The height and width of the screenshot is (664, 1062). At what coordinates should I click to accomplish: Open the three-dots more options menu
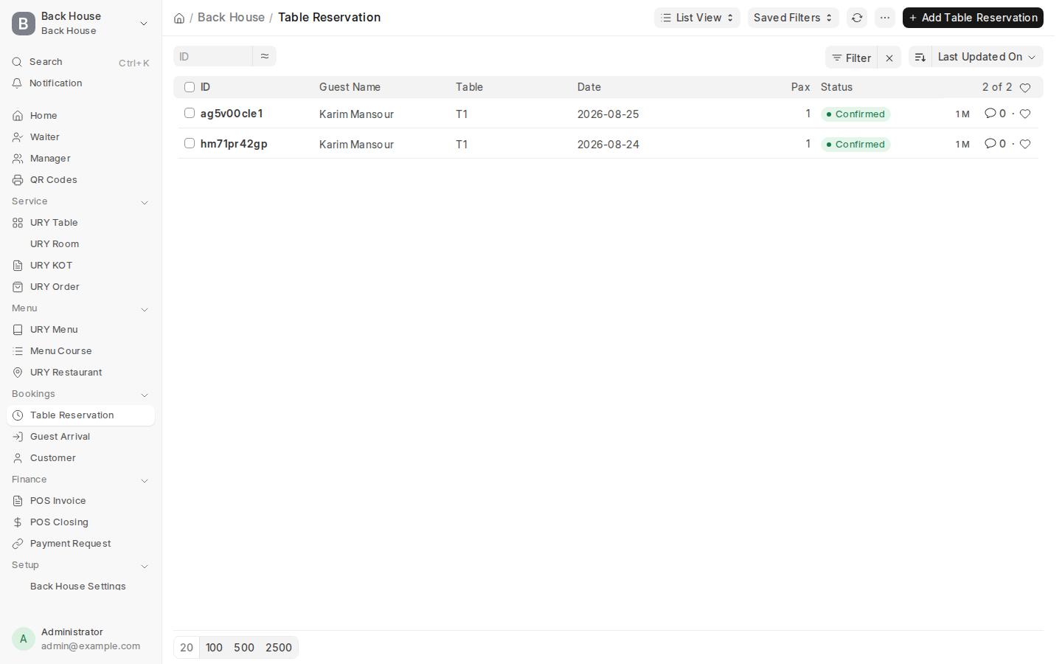(x=885, y=18)
